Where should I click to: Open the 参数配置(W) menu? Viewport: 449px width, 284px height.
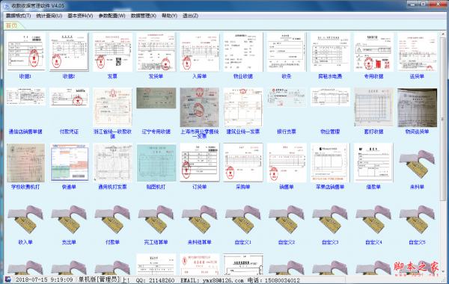click(x=112, y=16)
